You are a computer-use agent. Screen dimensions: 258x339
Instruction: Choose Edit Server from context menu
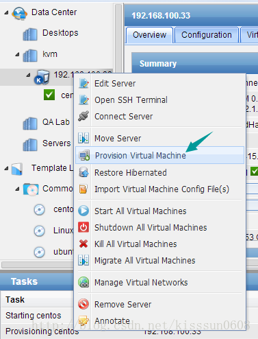160,84
